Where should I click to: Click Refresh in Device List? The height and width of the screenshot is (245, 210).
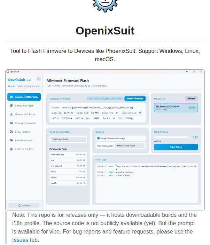192,98
